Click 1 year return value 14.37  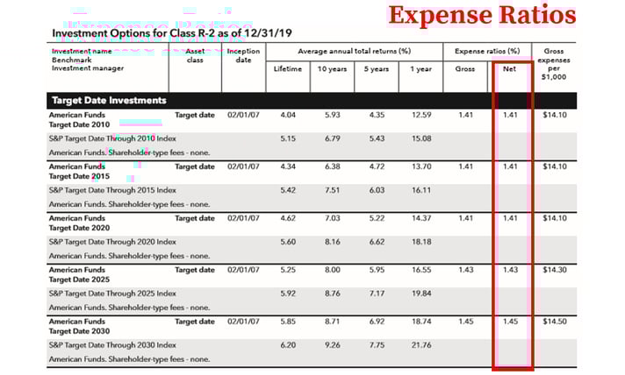[x=421, y=218]
